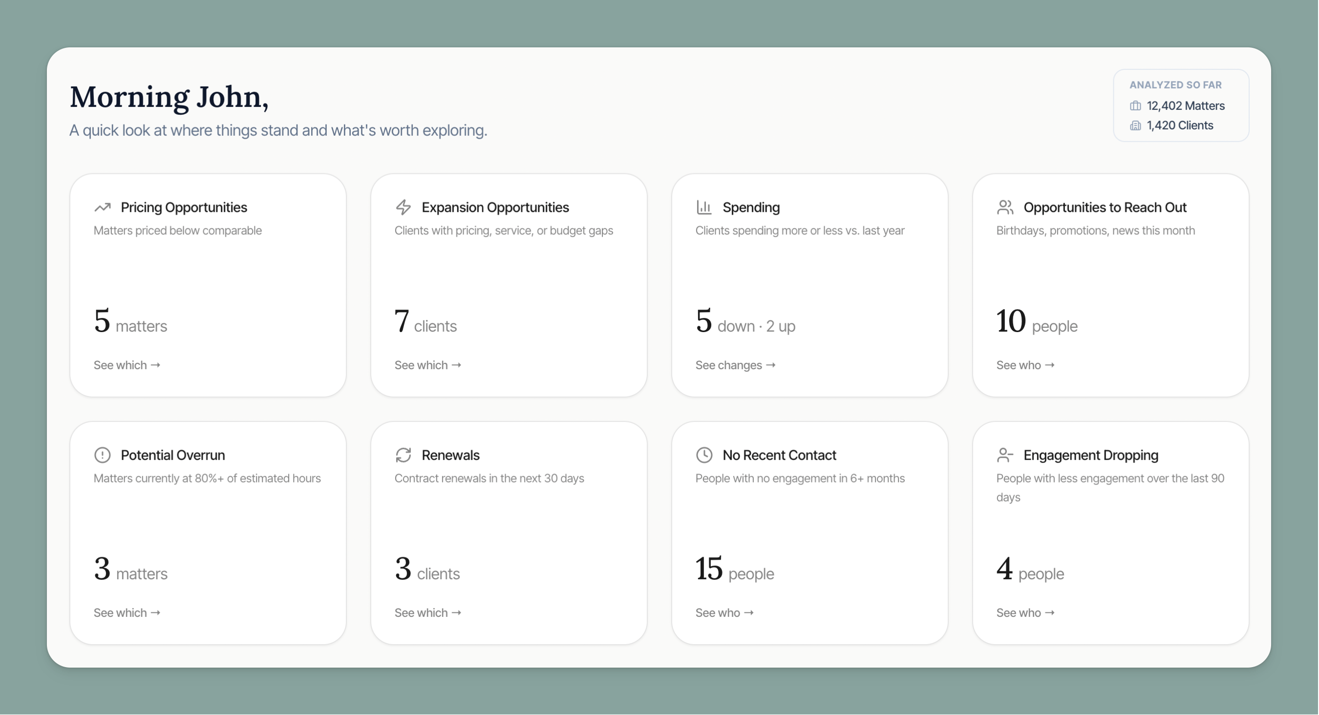The image size is (1319, 715).
Task: Click the briefcase icon next to 12,402 Matters
Action: click(x=1136, y=105)
